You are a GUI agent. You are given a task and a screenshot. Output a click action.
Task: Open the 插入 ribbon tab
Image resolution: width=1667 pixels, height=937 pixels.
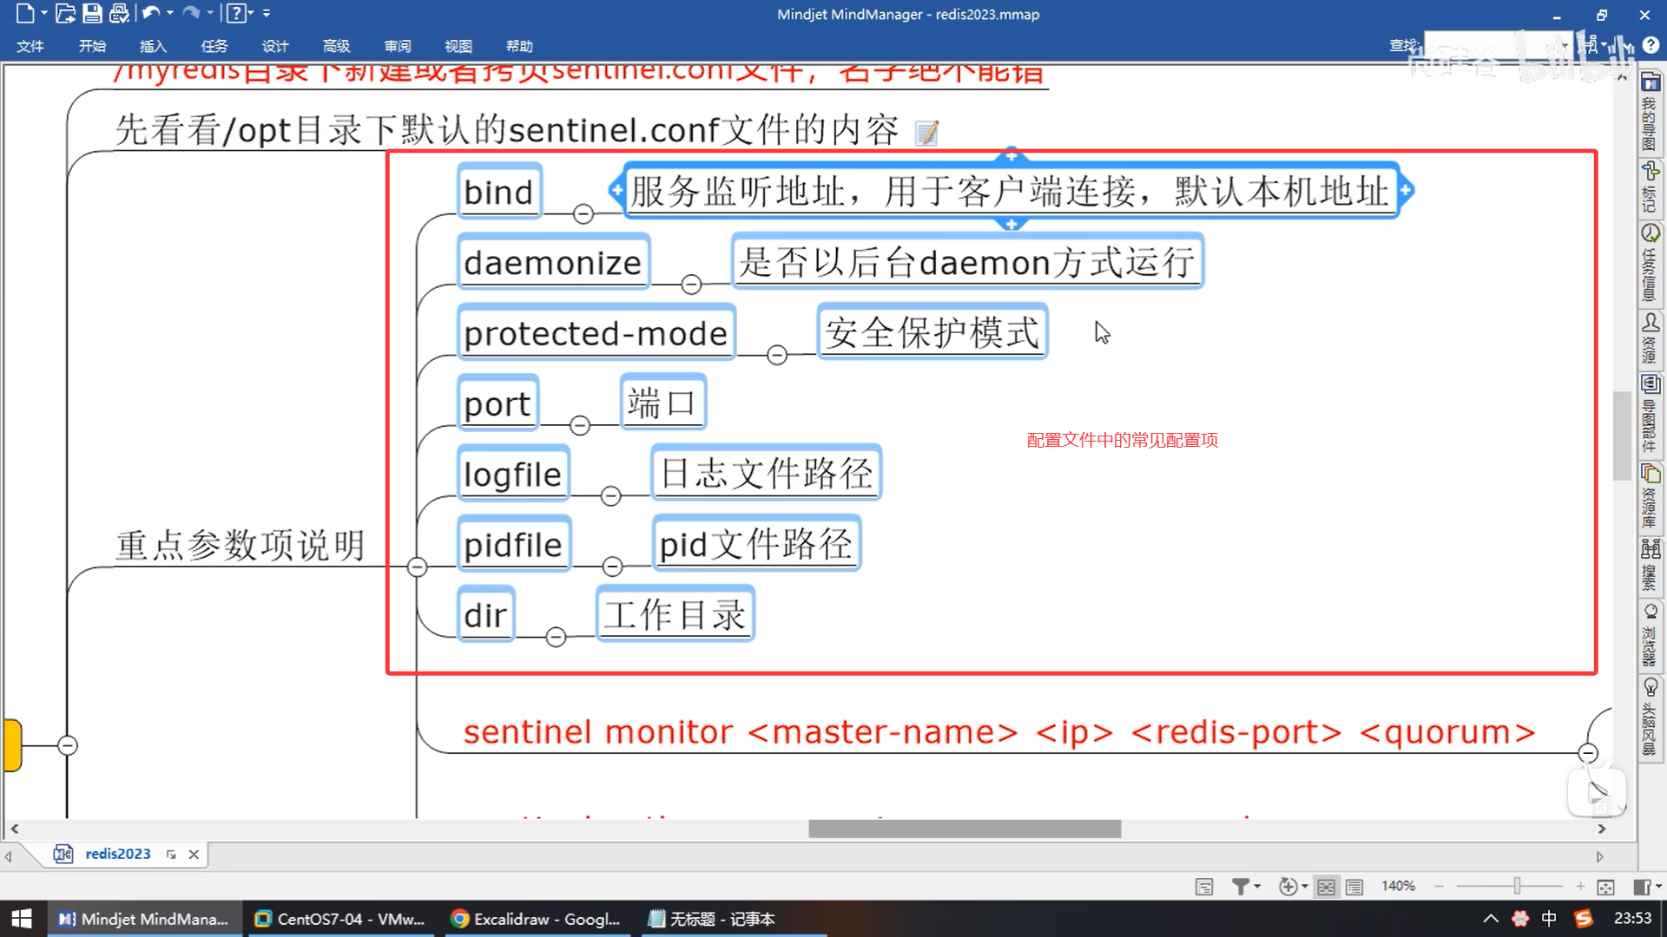[x=153, y=46]
